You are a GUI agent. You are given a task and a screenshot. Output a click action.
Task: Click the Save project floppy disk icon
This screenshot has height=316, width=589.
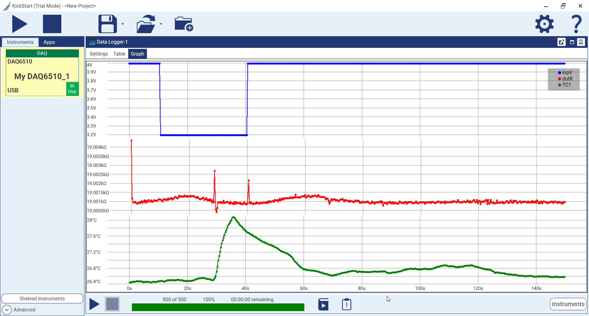107,24
